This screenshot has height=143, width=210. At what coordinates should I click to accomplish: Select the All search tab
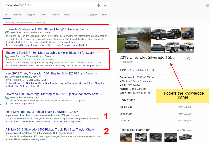click(7, 15)
